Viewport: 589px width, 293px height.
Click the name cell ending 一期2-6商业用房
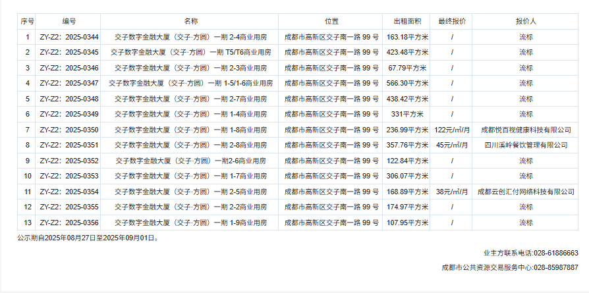coord(190,161)
